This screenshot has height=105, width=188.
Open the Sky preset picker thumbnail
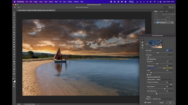pyautogui.click(x=156, y=44)
